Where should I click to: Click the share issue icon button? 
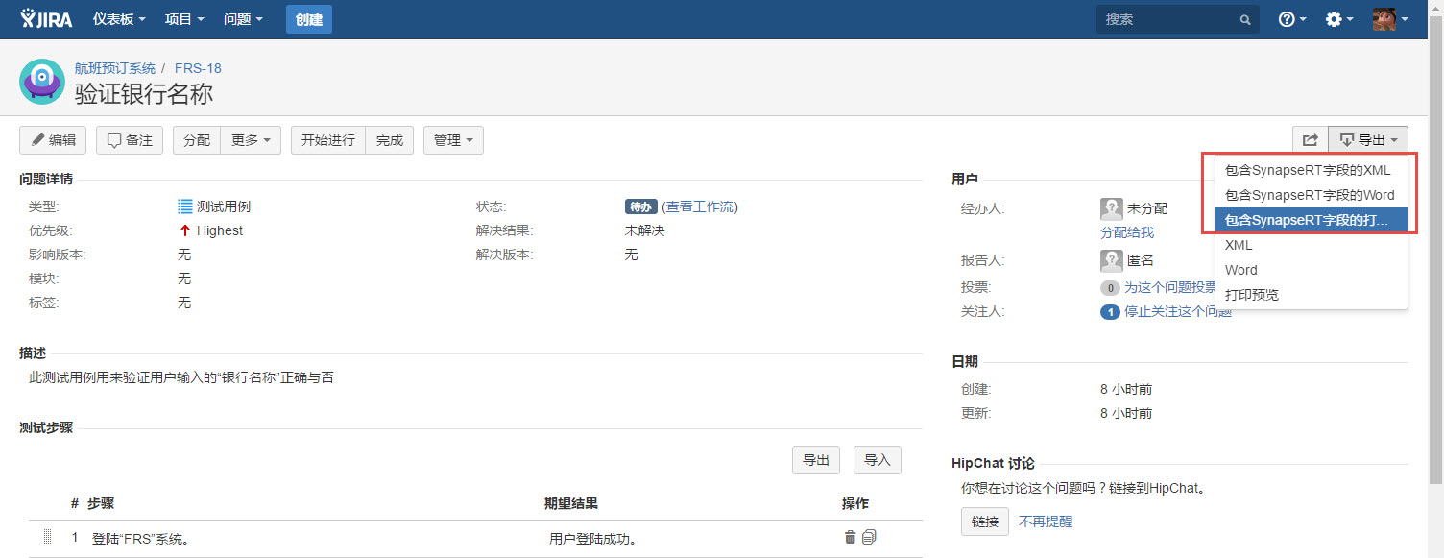click(1310, 140)
